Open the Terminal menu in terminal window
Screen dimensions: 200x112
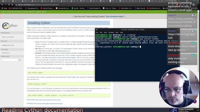pos(111,32)
